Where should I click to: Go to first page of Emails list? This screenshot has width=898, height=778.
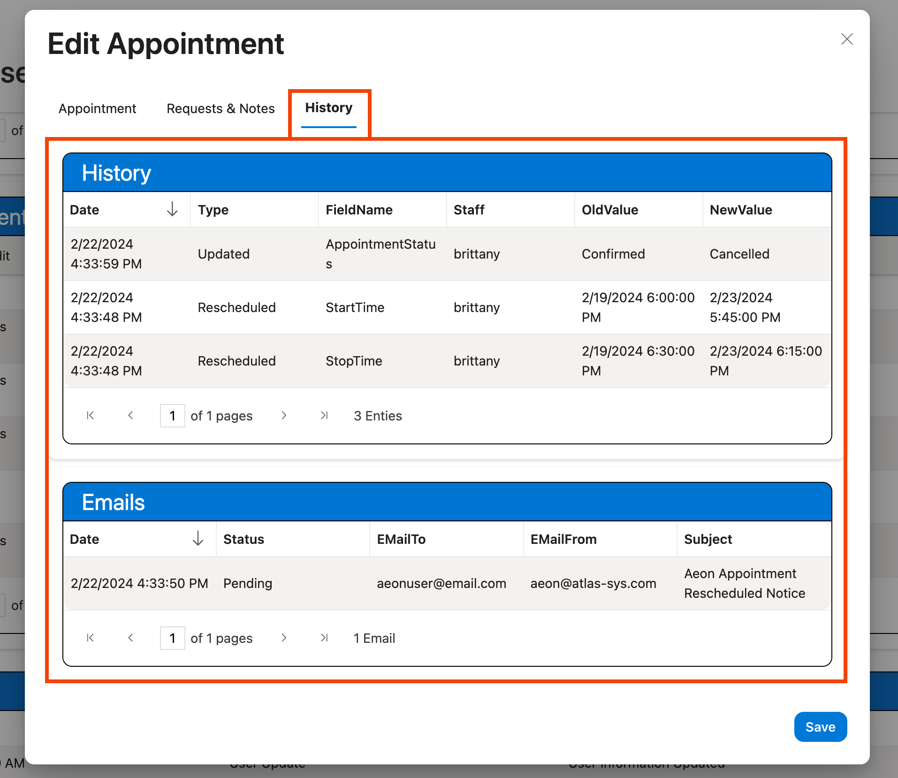pyautogui.click(x=90, y=638)
